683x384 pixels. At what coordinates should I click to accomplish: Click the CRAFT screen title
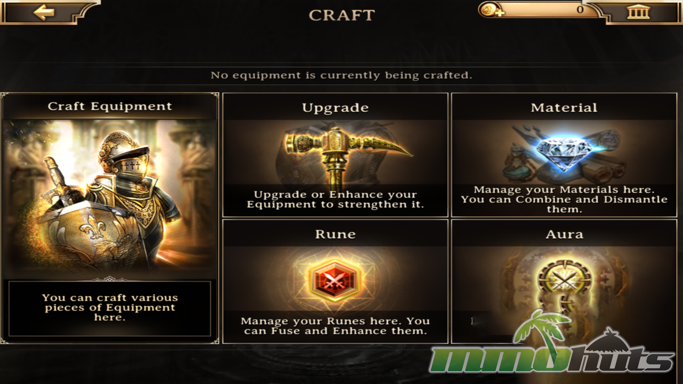tap(341, 15)
